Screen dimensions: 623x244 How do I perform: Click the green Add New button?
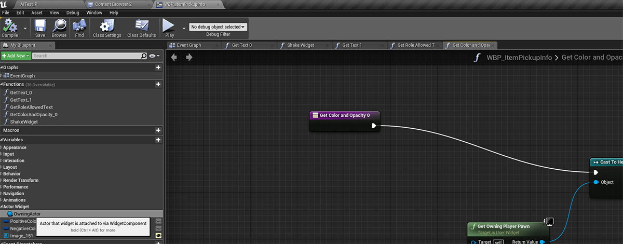pyautogui.click(x=16, y=56)
